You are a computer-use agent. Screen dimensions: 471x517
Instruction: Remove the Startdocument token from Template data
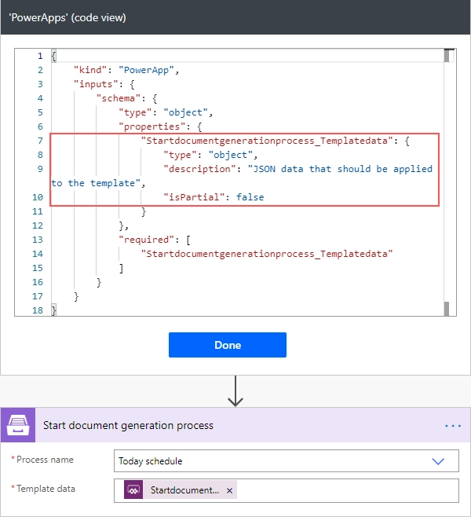(x=229, y=490)
